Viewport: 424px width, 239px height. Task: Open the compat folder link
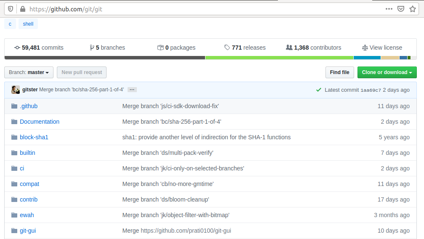pos(29,184)
